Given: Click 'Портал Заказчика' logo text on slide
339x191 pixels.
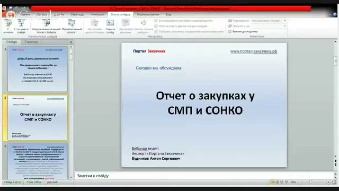Looking at the screenshot, I should 149,51.
